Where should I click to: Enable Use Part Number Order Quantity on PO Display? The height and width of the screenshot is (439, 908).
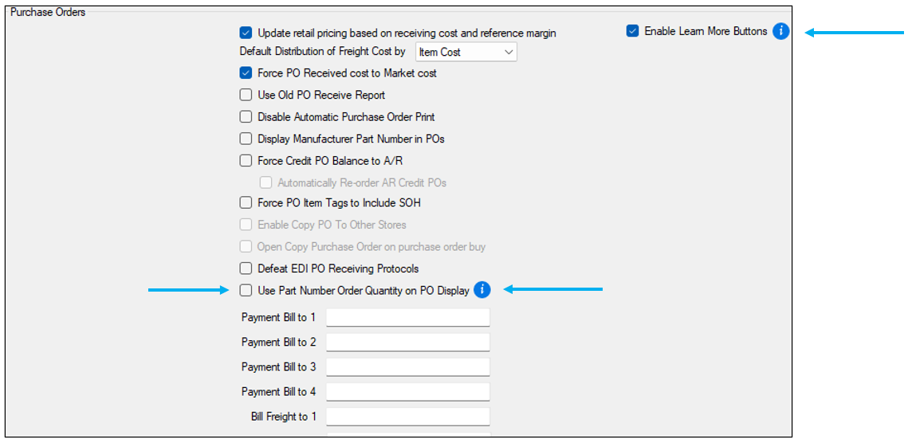246,291
